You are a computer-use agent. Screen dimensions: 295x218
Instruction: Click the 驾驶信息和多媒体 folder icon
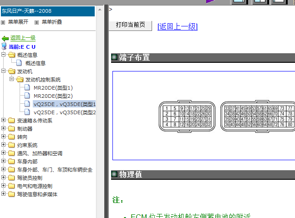click(x=11, y=194)
